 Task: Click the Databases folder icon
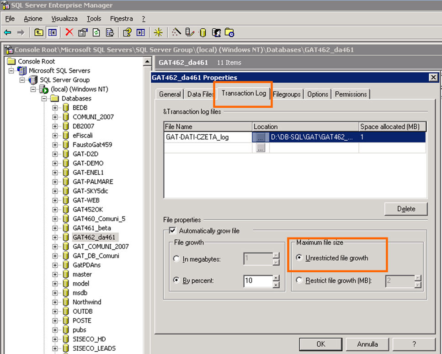54,98
